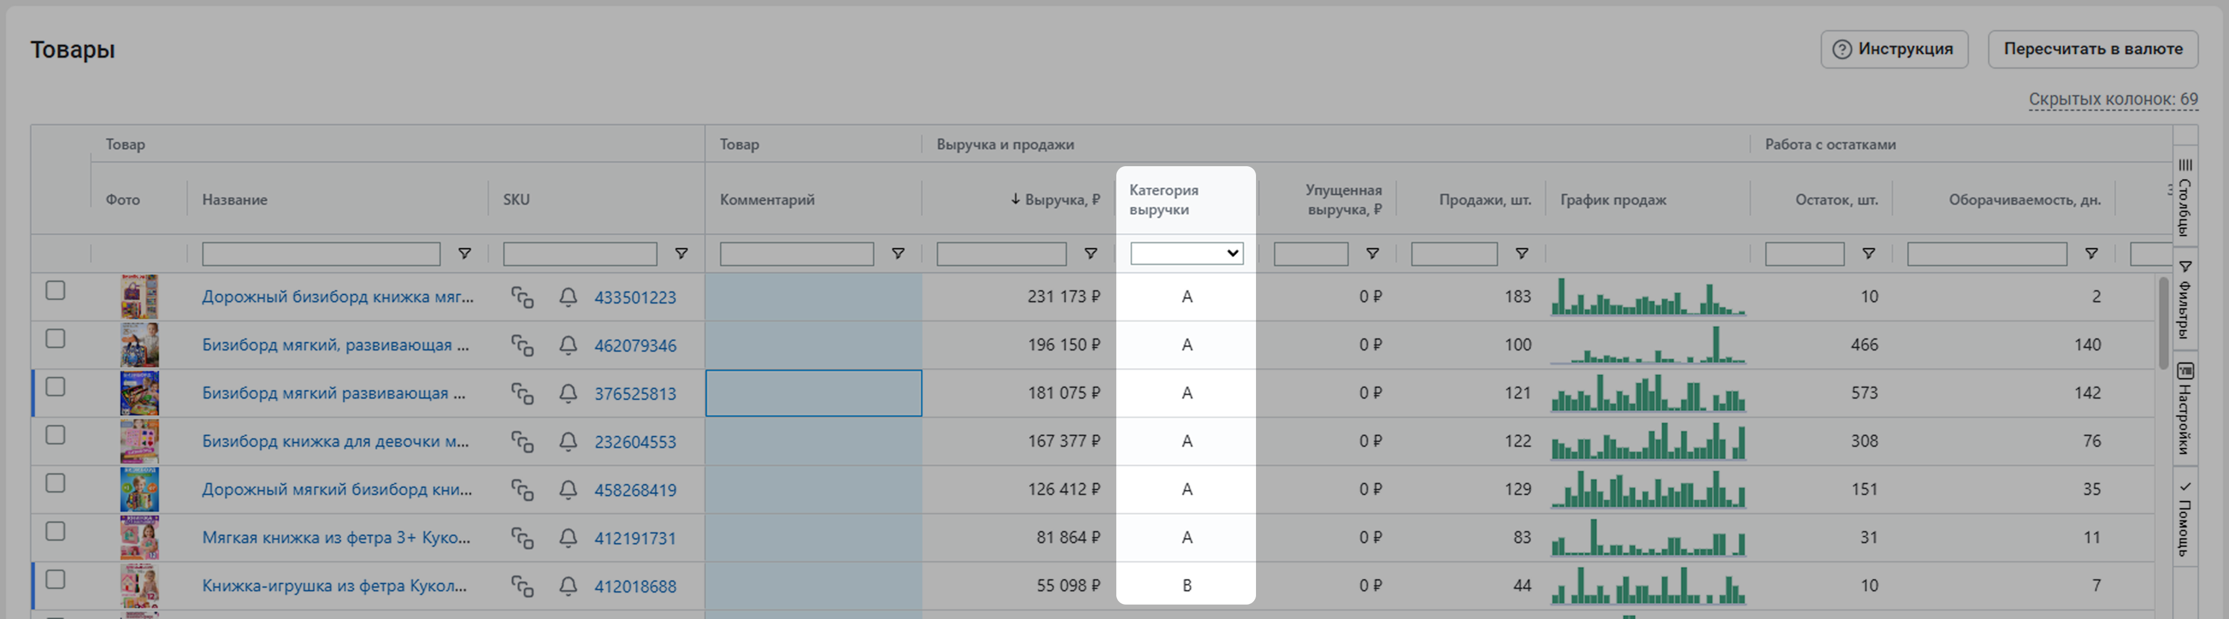Click the copy icon beside SKU 232604553
The height and width of the screenshot is (619, 2229).
(522, 441)
